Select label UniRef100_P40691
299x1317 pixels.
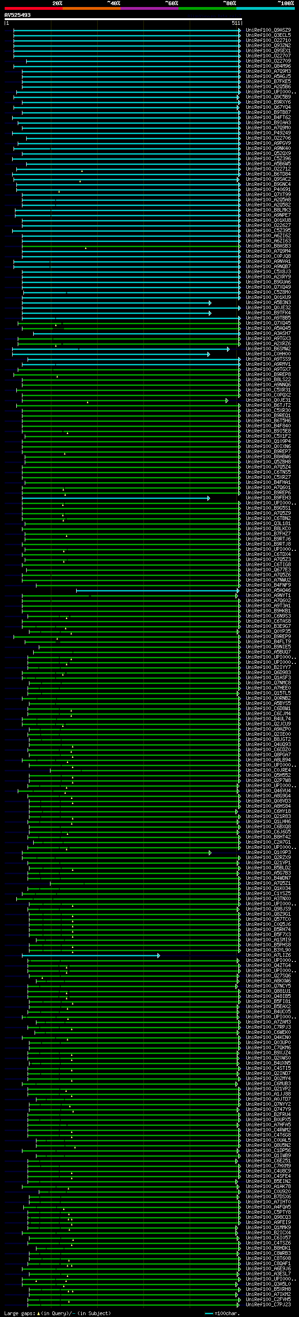(268, 189)
